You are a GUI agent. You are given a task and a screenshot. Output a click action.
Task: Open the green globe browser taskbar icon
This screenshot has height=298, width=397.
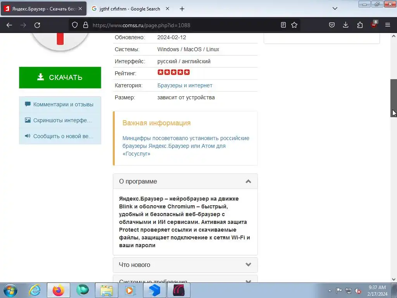83,290
